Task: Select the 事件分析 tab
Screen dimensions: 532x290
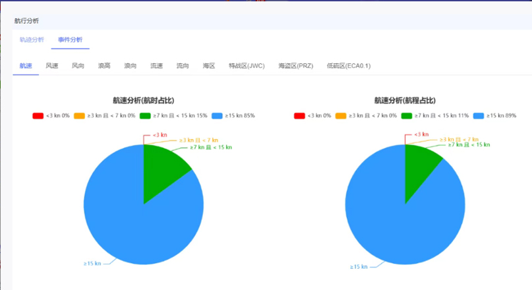Action: (71, 40)
